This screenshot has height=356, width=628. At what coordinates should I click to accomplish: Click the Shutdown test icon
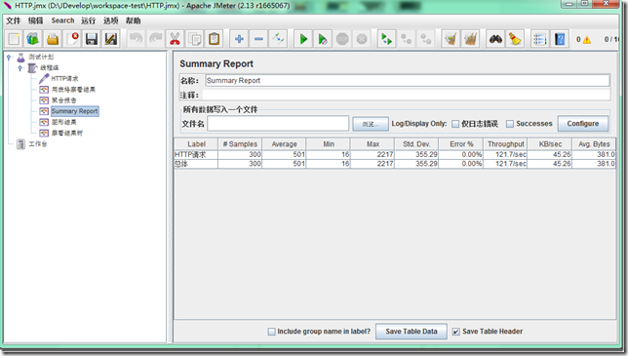click(x=362, y=39)
